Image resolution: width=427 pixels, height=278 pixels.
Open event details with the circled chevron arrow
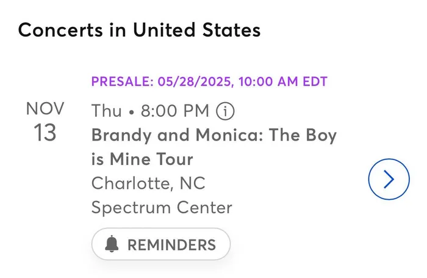tap(389, 179)
